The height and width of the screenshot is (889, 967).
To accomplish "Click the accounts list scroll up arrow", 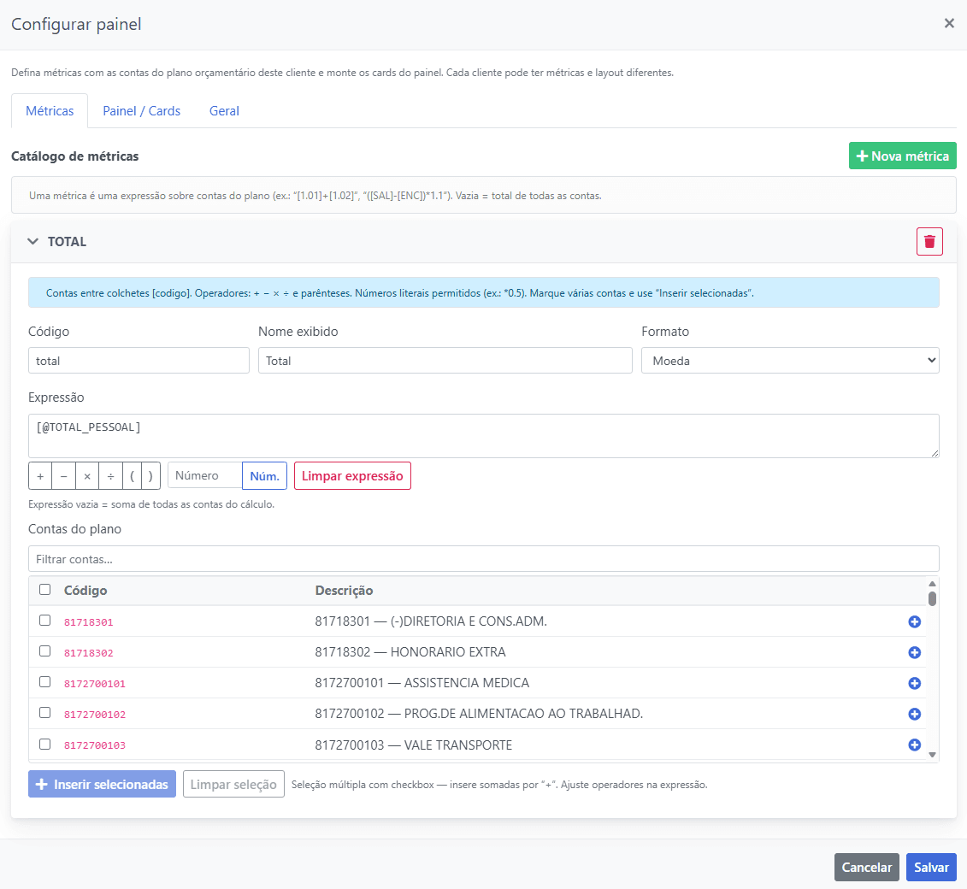I will click(x=932, y=583).
